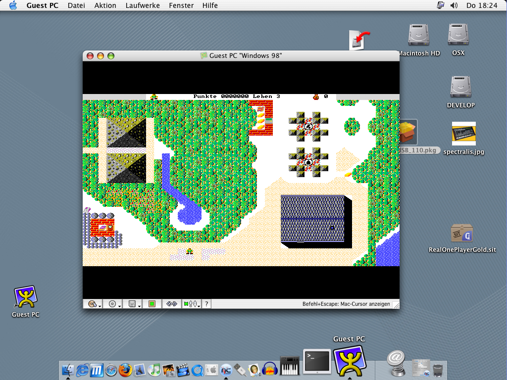The width and height of the screenshot is (507, 380).
Task: Open the keyboard/modifier keys dropdown in toolbar
Action: pyautogui.click(x=192, y=304)
